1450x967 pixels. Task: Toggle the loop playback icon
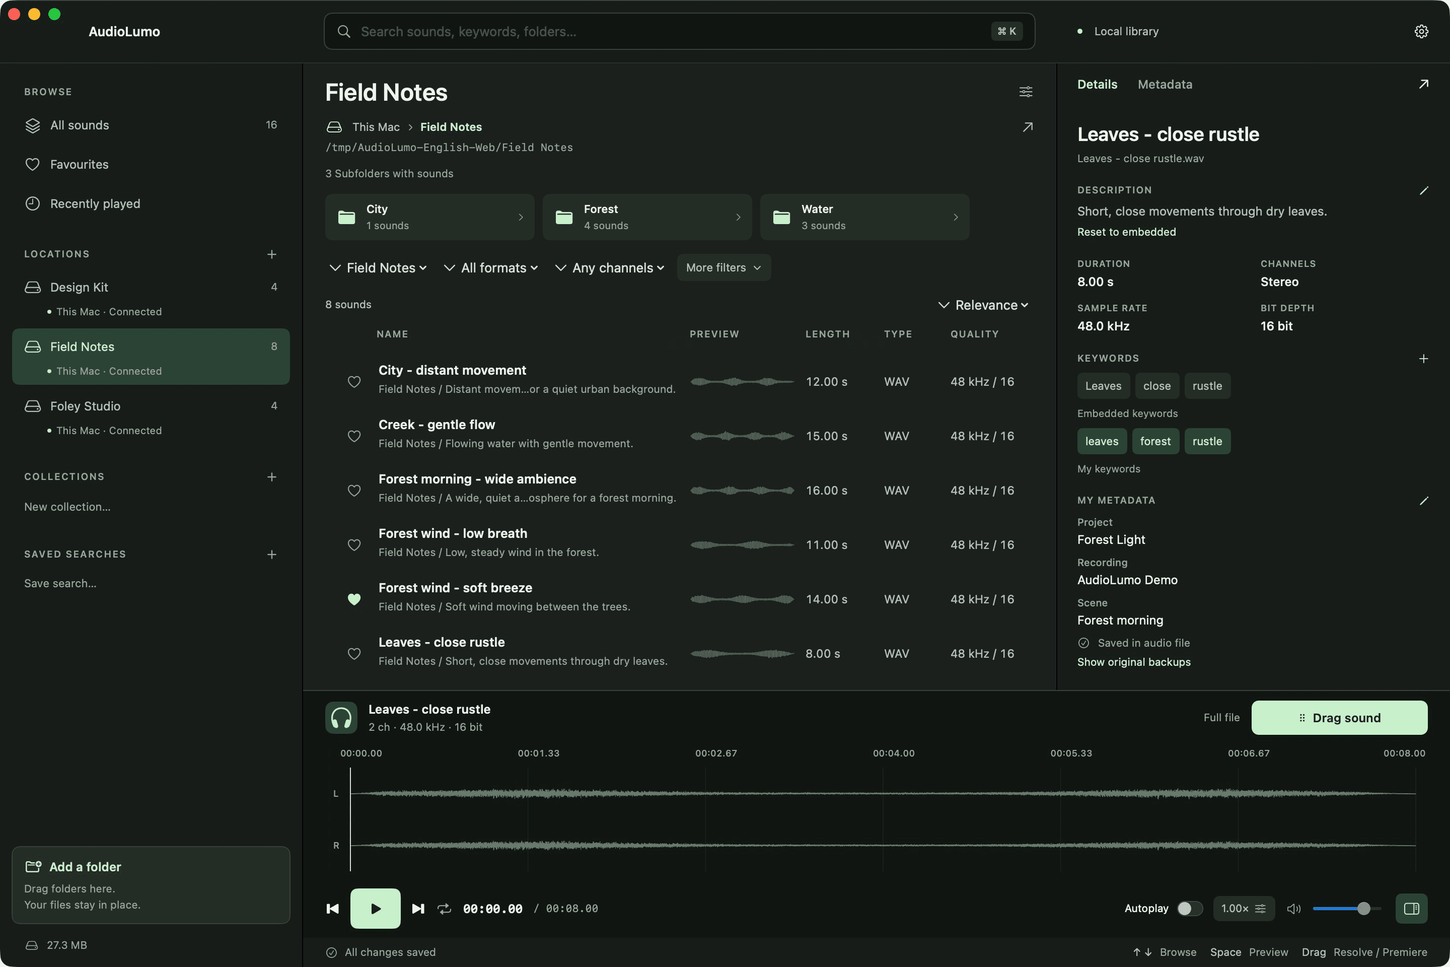tap(445, 909)
